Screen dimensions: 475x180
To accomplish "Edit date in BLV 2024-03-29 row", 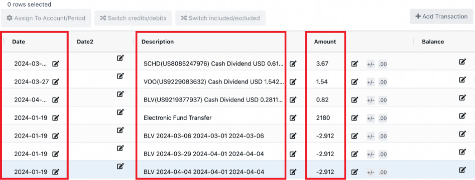I will pyautogui.click(x=56, y=154).
